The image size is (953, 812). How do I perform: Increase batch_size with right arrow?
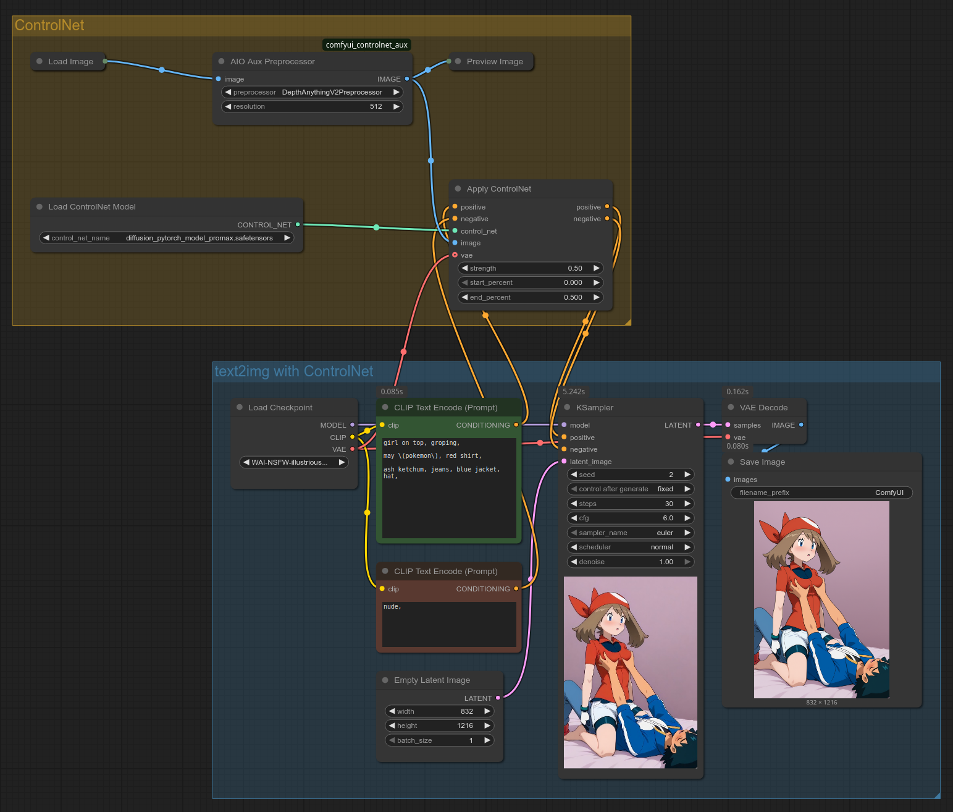[x=487, y=740]
